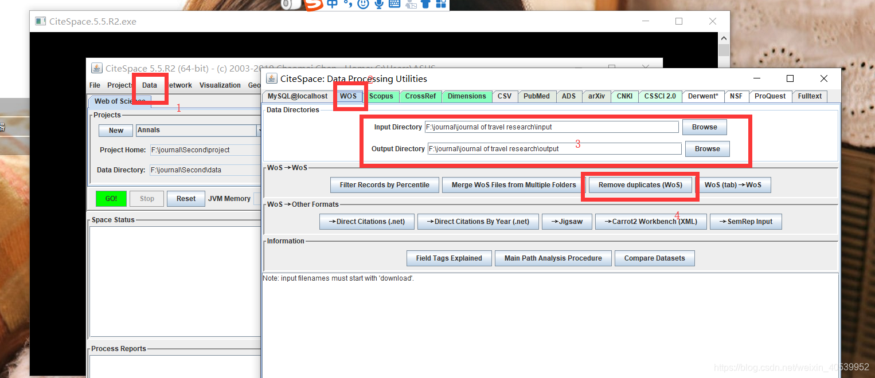This screenshot has height=378, width=875.
Task: Open Field Tags Explained
Action: pyautogui.click(x=449, y=258)
